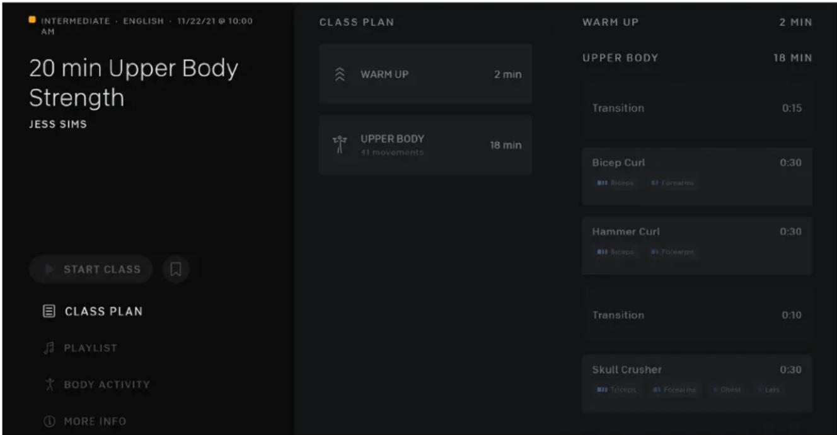Click the Forearms intensity icon under Hammer Curl
This screenshot has width=837, height=435.
pos(655,252)
